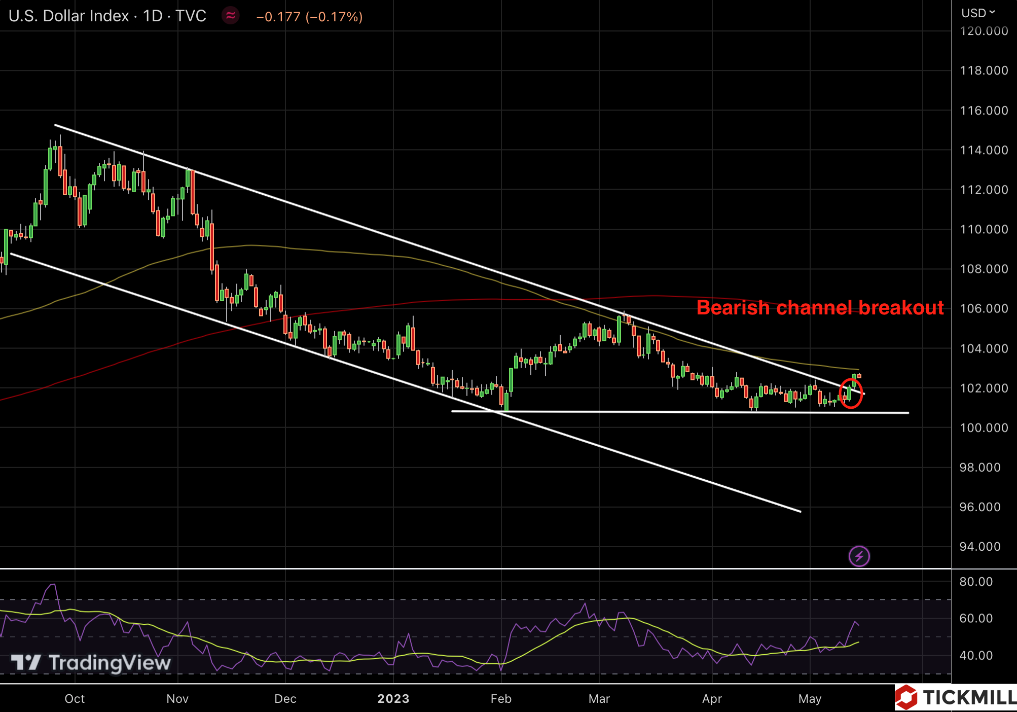Select the Bearish channel breakout text label
The height and width of the screenshot is (712, 1017).
820,307
